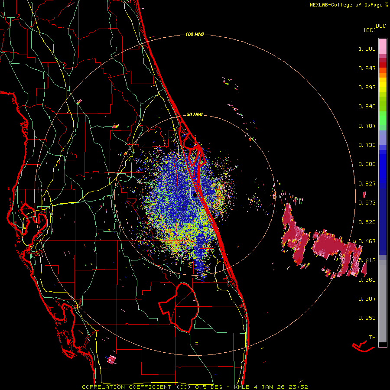Click the [CC] units label
390x390 pixels.
[x=370, y=30]
